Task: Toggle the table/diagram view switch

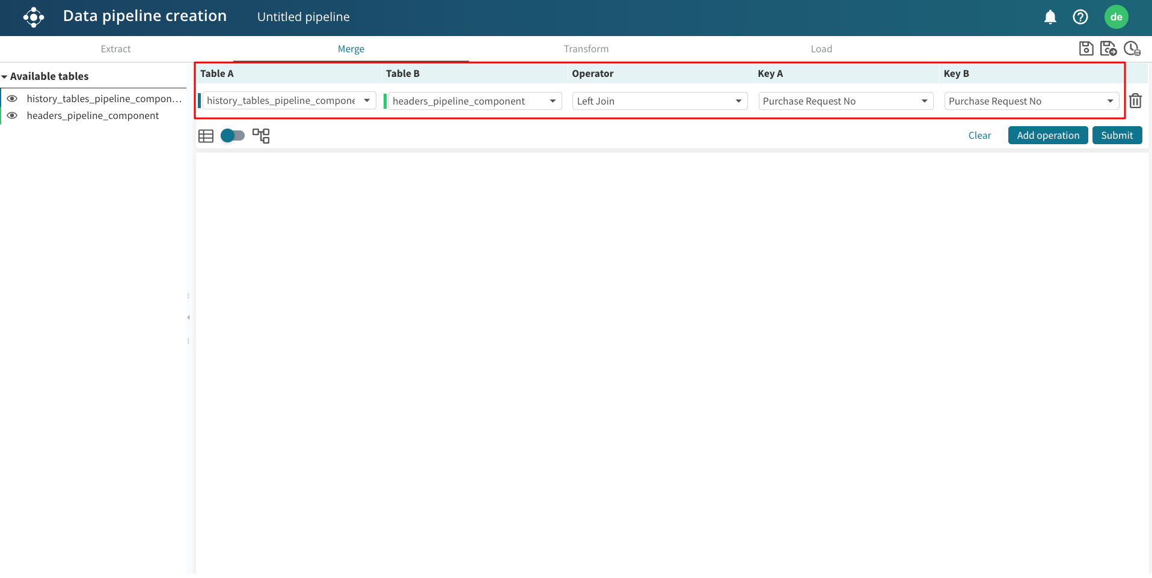Action: 233,136
